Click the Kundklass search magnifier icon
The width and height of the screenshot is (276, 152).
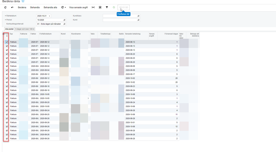point(138,16)
